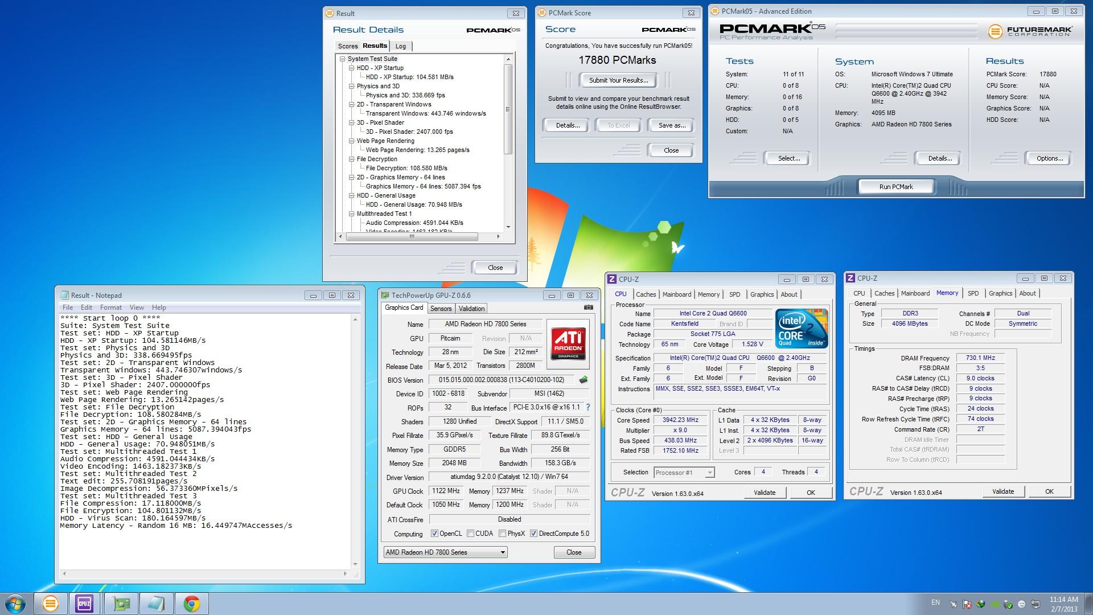Click the orange PCMark05 taskbar icon
This screenshot has width=1093, height=615.
tap(50, 604)
